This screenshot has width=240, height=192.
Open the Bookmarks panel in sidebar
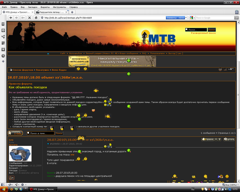[3, 24]
